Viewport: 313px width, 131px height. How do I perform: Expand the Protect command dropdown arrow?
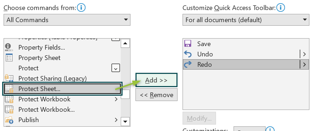point(116,68)
